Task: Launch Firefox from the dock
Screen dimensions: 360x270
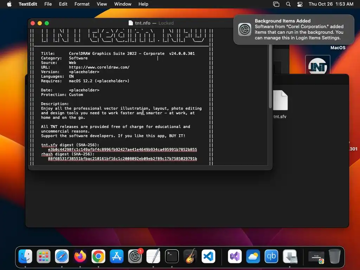Action: [80, 256]
